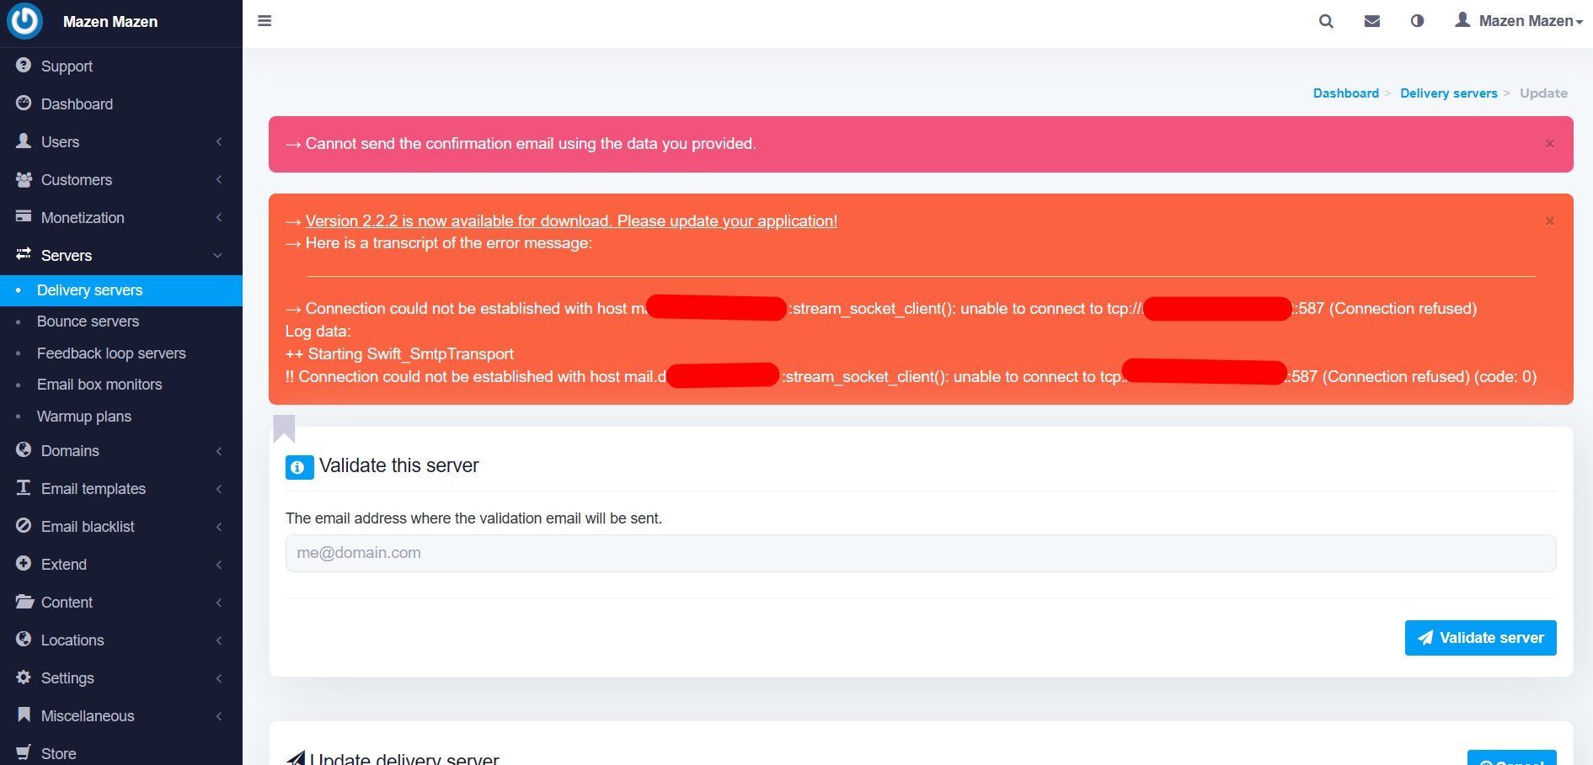Open the Mazen Mazen user dropdown
Image resolution: width=1593 pixels, height=765 pixels.
(1519, 21)
